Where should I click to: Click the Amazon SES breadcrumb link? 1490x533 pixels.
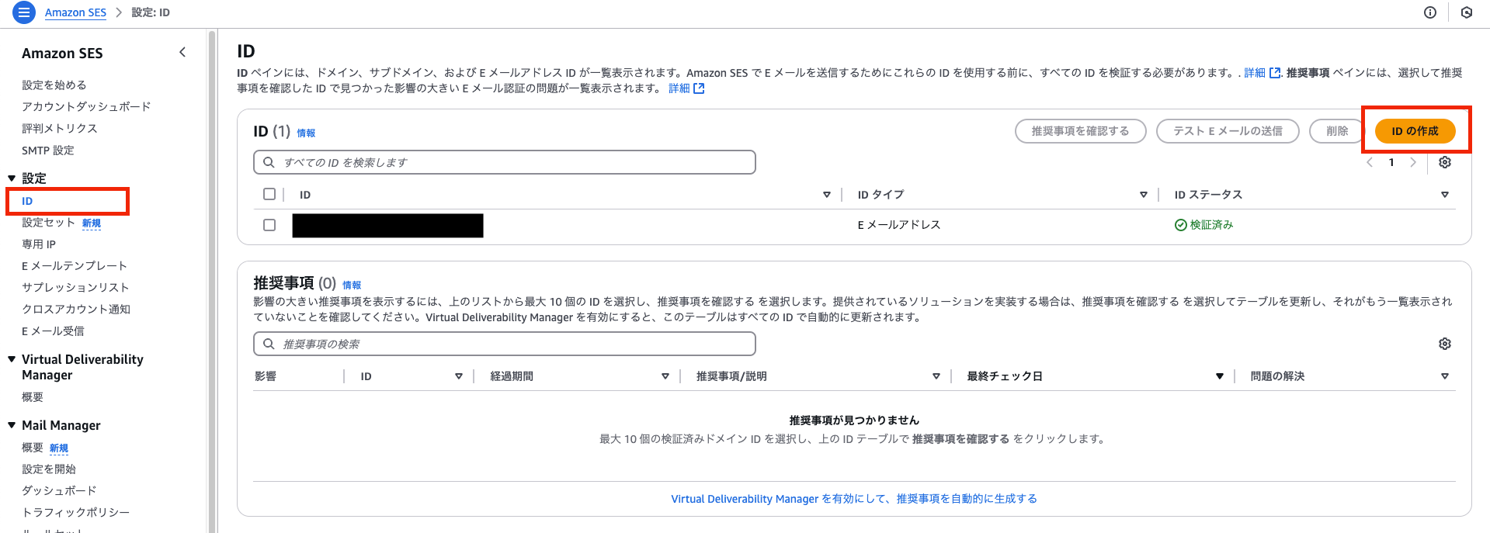point(75,12)
